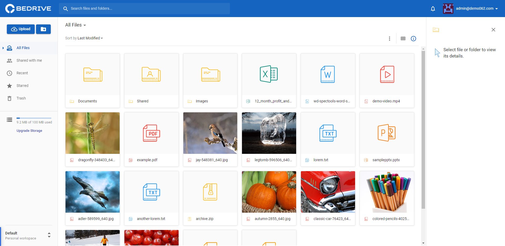505x246 pixels.
Task: Open the Images folder icon
Action: 210,75
